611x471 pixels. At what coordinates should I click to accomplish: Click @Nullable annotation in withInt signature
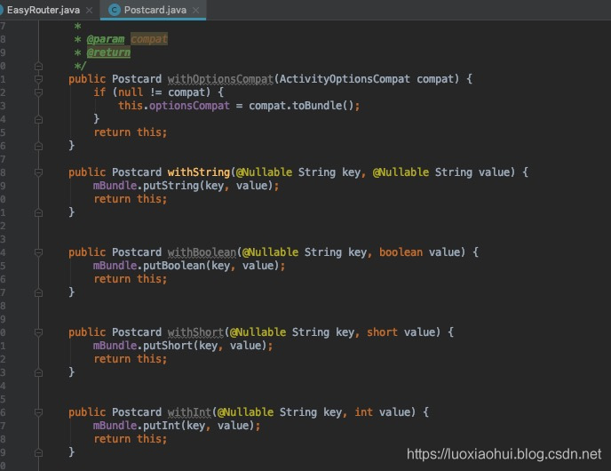coord(245,412)
